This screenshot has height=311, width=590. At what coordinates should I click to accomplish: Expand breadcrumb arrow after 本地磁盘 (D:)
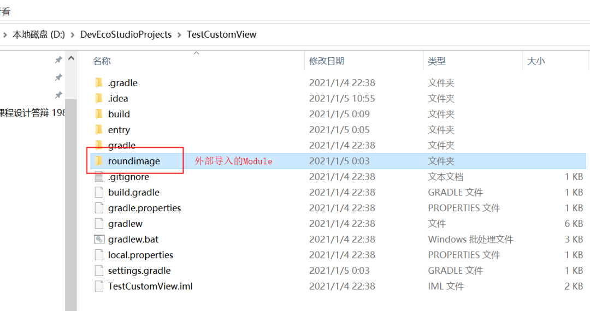coord(72,35)
